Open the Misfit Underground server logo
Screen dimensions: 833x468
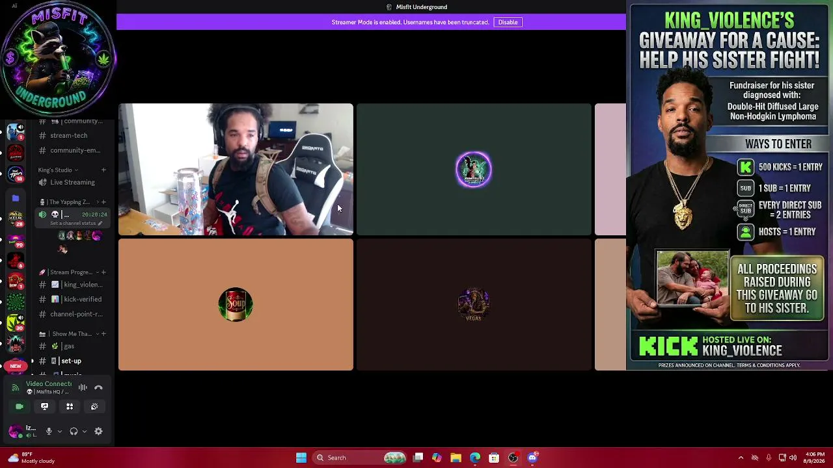59,58
